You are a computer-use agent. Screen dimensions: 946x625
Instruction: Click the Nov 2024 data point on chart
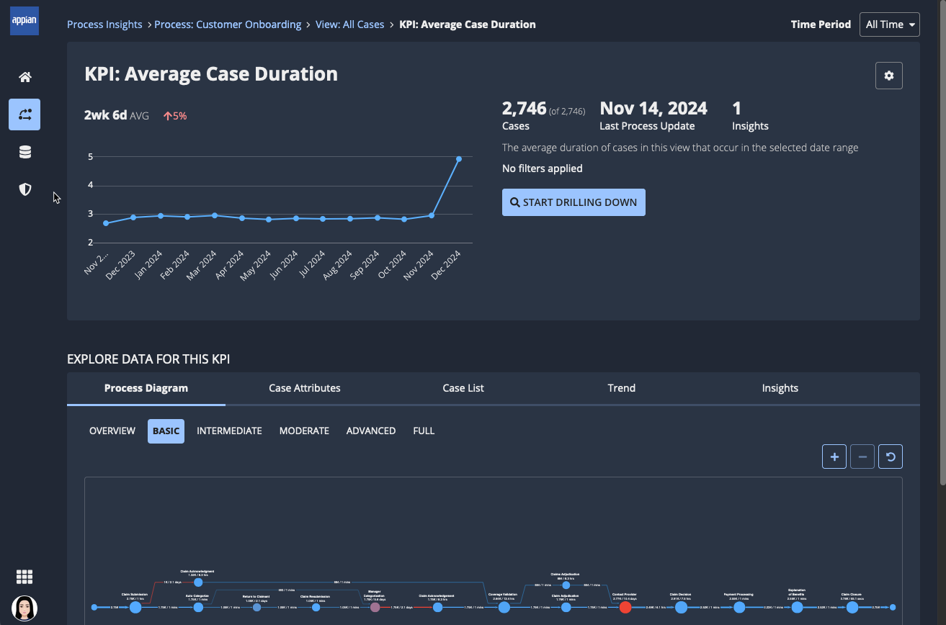(x=432, y=215)
